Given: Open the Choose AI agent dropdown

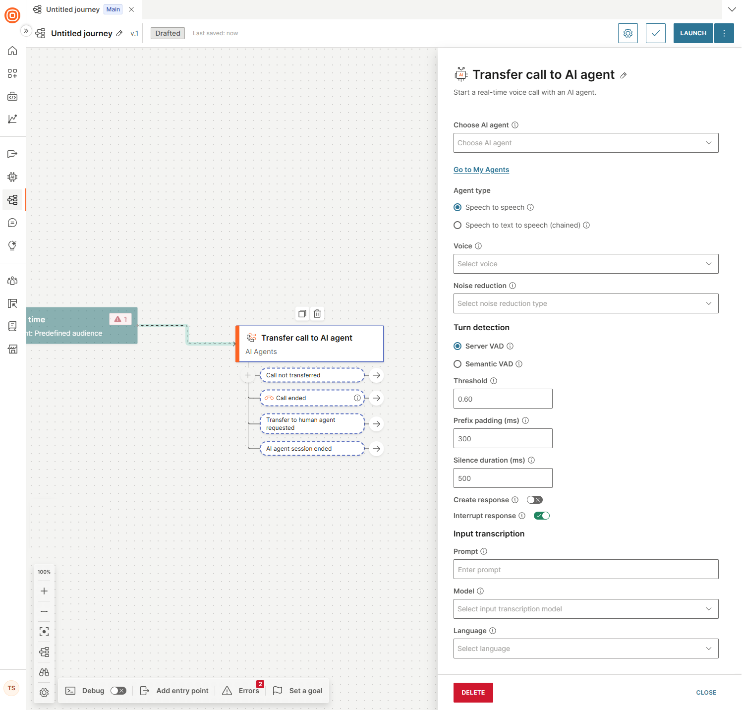Looking at the screenshot, I should pyautogui.click(x=585, y=143).
